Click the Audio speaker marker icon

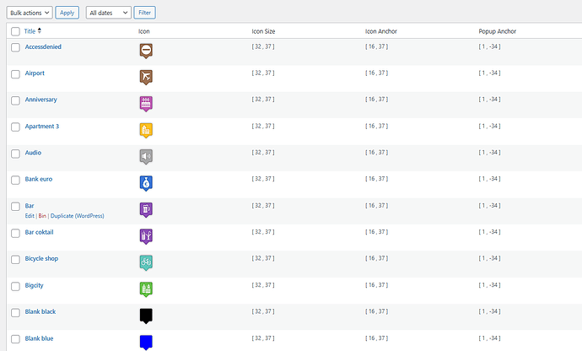(146, 156)
